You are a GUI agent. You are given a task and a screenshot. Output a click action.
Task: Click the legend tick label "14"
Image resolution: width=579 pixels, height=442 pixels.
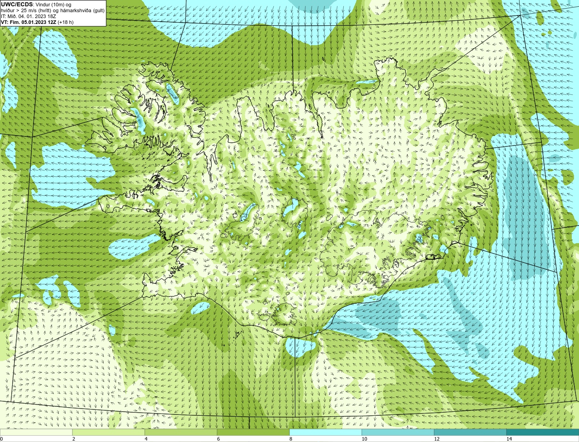point(509,439)
